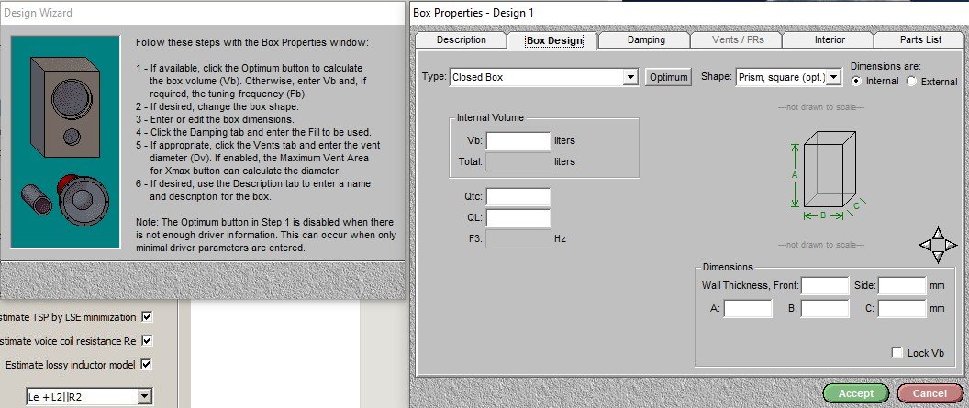Screen dimensions: 969x408
Task: Switch to the Box Design tab
Action: pyautogui.click(x=553, y=40)
